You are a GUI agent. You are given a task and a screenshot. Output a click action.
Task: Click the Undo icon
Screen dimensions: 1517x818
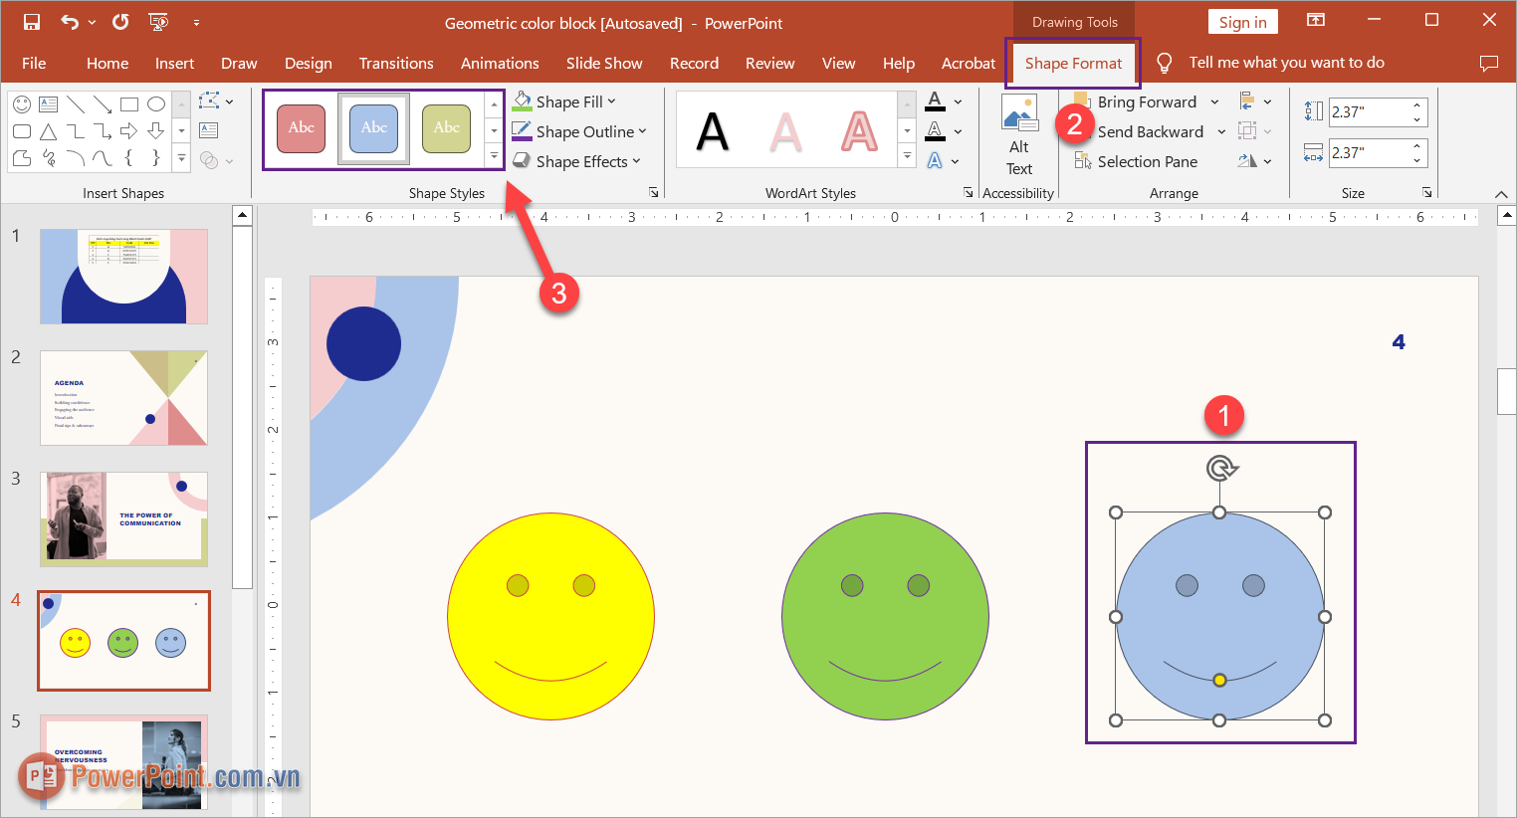(x=70, y=22)
